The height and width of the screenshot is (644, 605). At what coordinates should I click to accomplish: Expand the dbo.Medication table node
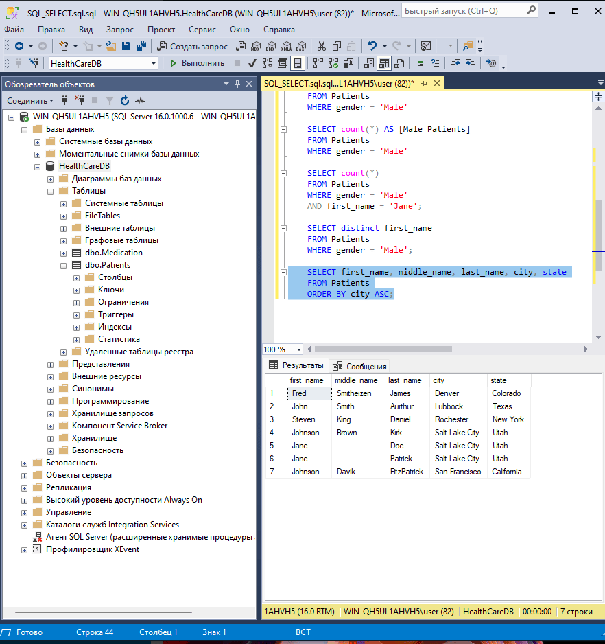click(x=63, y=253)
